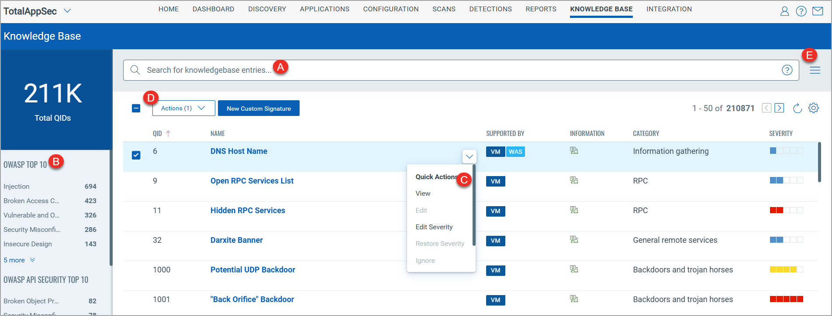Filter by Security Misconfi... count 286
The image size is (832, 316).
50,230
